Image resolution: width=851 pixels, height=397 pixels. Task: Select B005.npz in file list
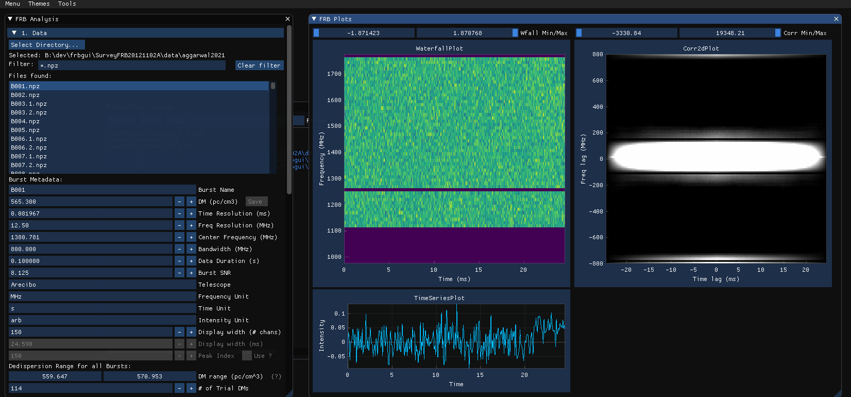[x=139, y=130]
